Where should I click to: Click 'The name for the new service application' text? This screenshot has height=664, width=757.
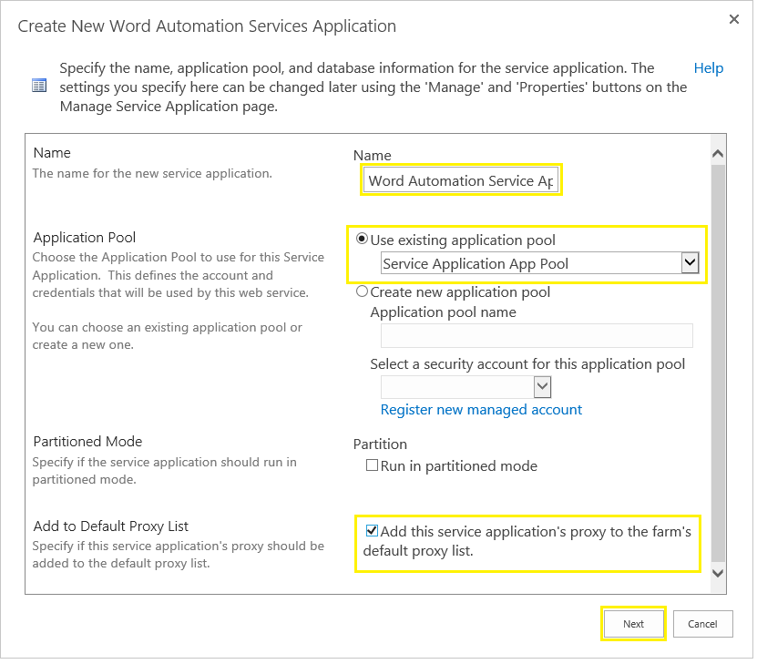[152, 173]
